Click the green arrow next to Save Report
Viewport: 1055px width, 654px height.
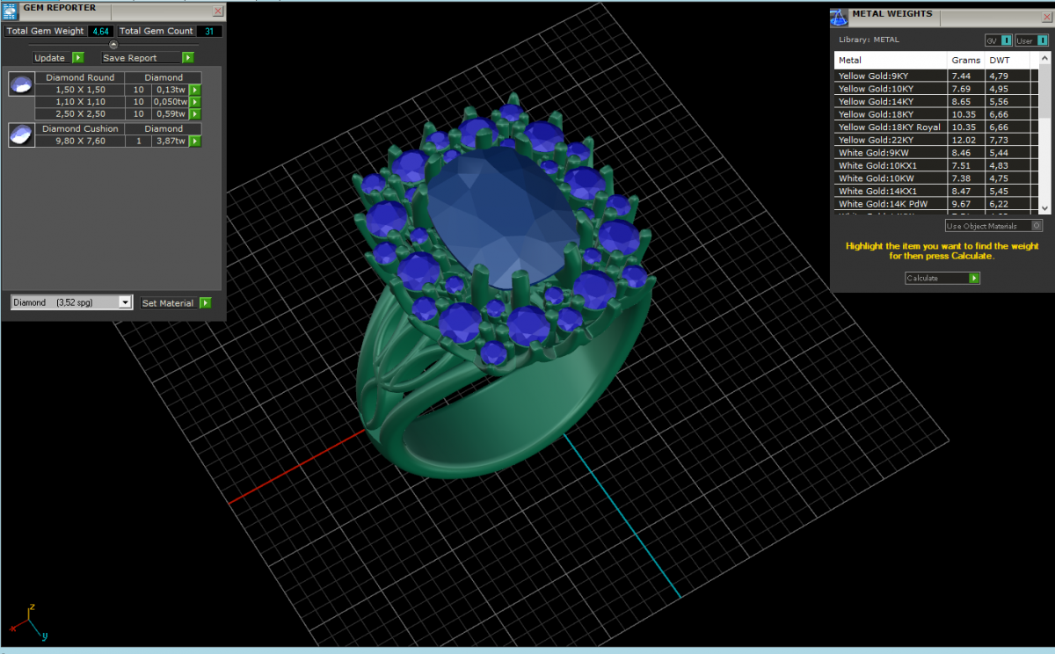[x=187, y=58]
